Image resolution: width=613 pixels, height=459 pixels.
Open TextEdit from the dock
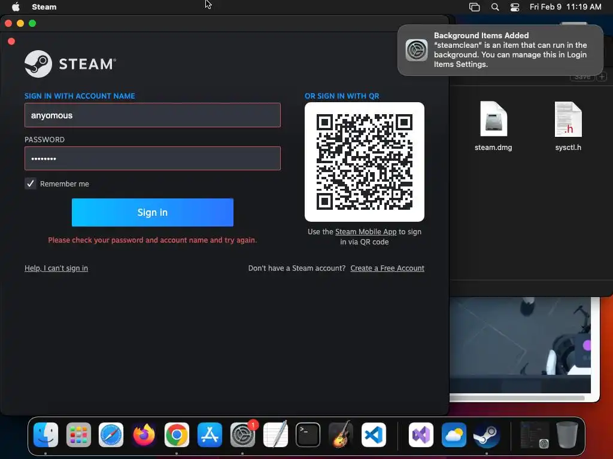coord(275,434)
